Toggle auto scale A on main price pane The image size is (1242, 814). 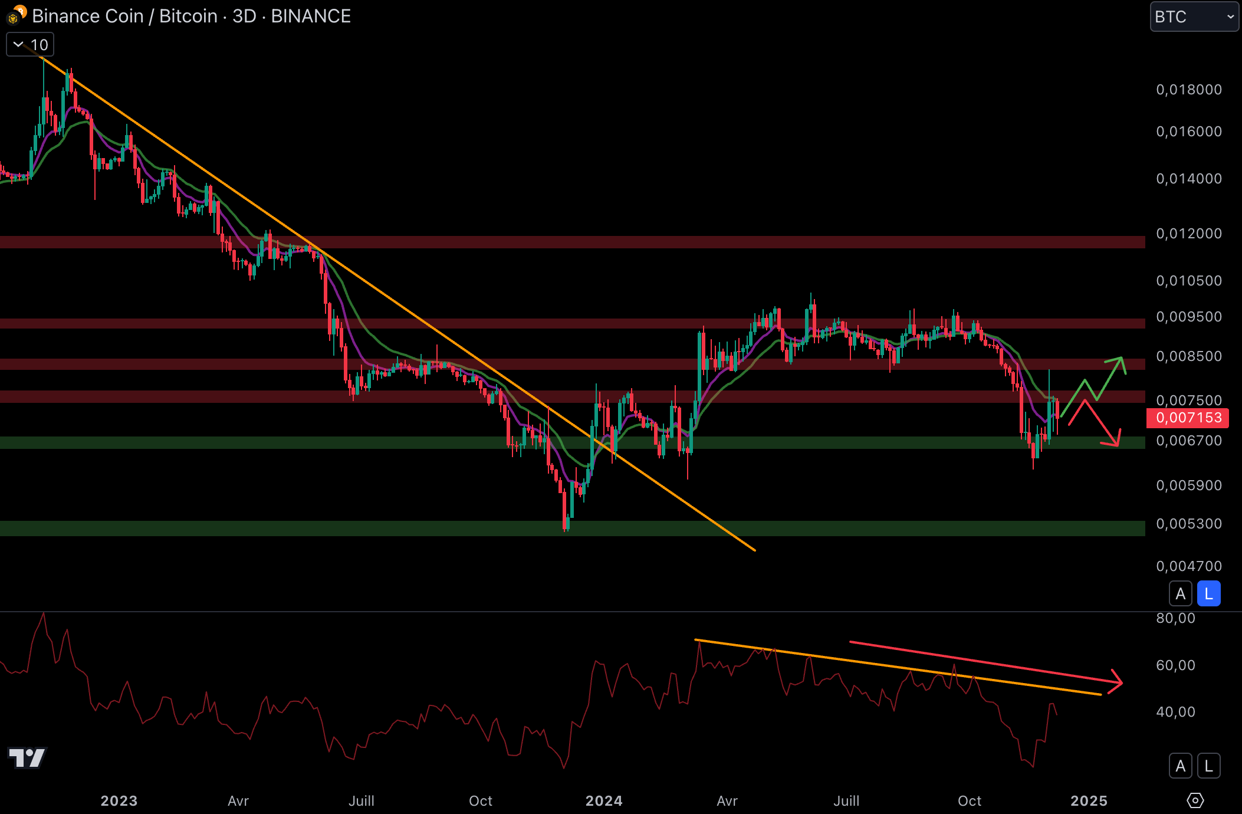(x=1180, y=594)
